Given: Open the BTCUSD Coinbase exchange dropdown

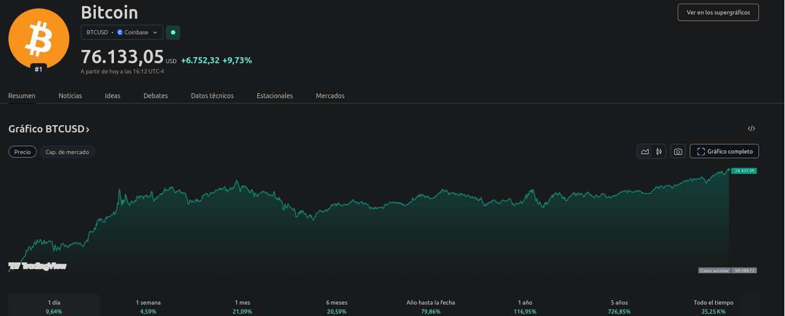Looking at the screenshot, I should tap(122, 33).
